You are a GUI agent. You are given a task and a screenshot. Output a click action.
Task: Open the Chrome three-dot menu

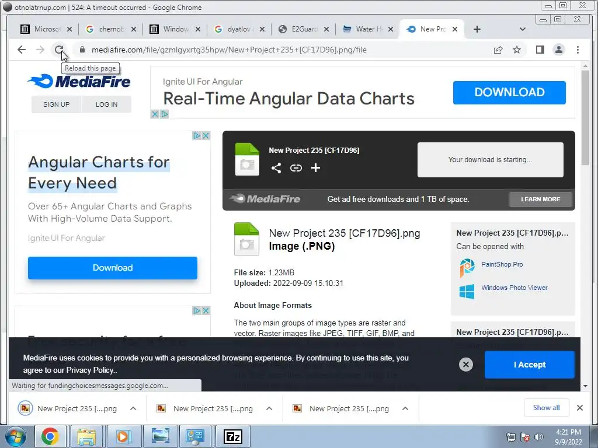[x=578, y=50]
